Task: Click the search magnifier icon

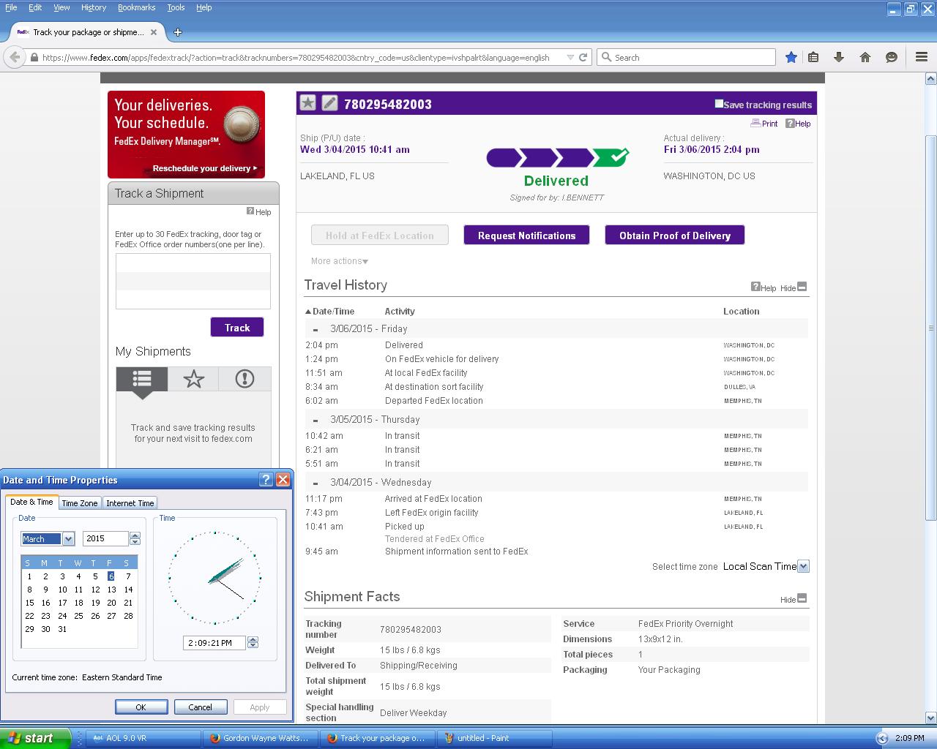Action: [x=606, y=57]
